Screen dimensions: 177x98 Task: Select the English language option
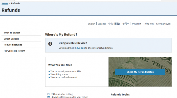pos(92,24)
